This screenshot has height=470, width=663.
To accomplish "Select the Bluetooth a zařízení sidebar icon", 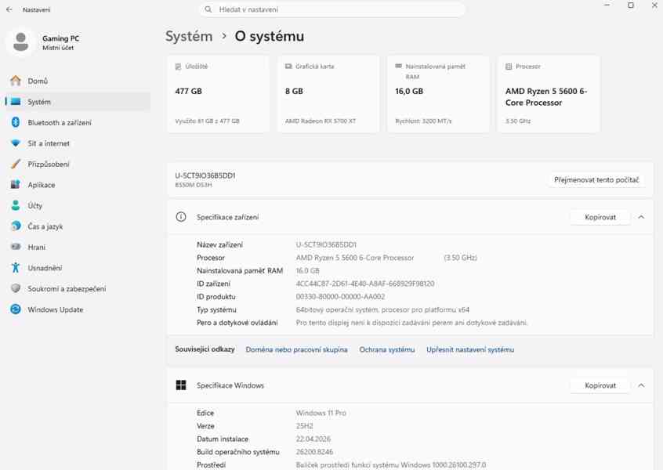I will click(16, 121).
